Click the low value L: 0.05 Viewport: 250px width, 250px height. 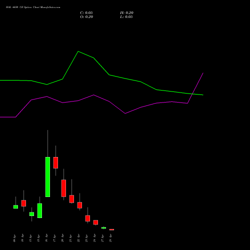point(126,17)
